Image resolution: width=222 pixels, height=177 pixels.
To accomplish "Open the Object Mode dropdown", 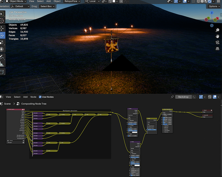I will (x=16, y=1).
